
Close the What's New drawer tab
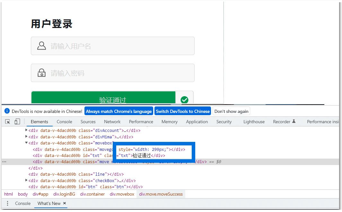(x=65, y=203)
